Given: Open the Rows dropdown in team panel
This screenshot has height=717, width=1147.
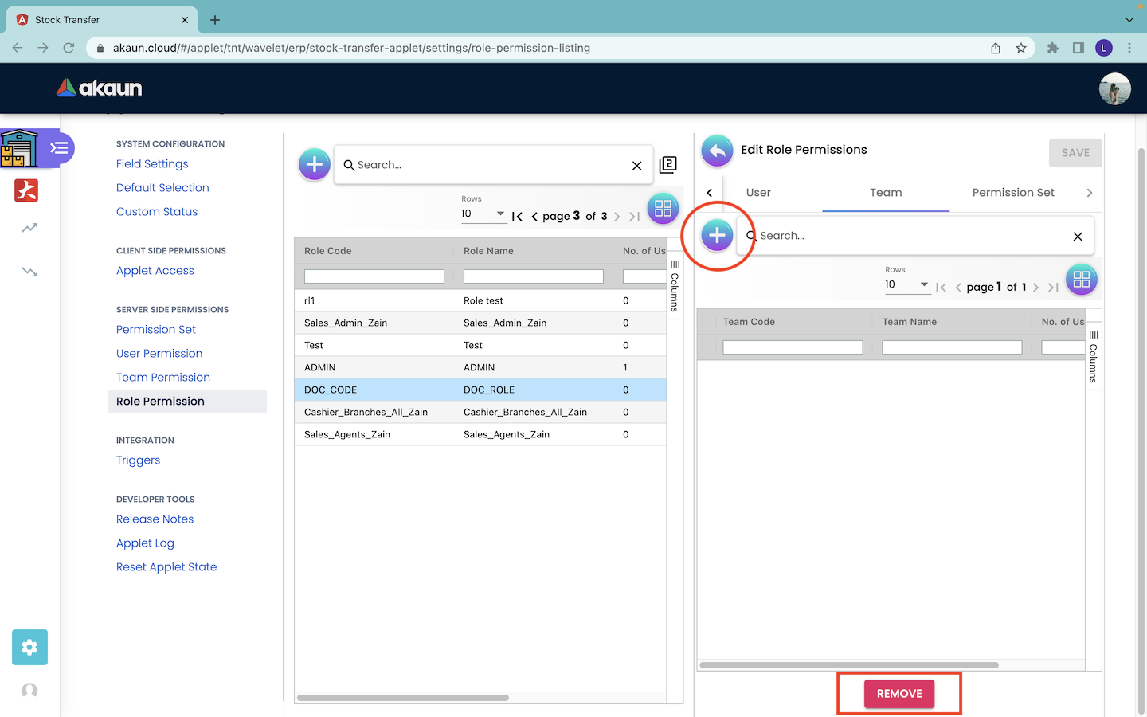Looking at the screenshot, I should click(x=906, y=285).
